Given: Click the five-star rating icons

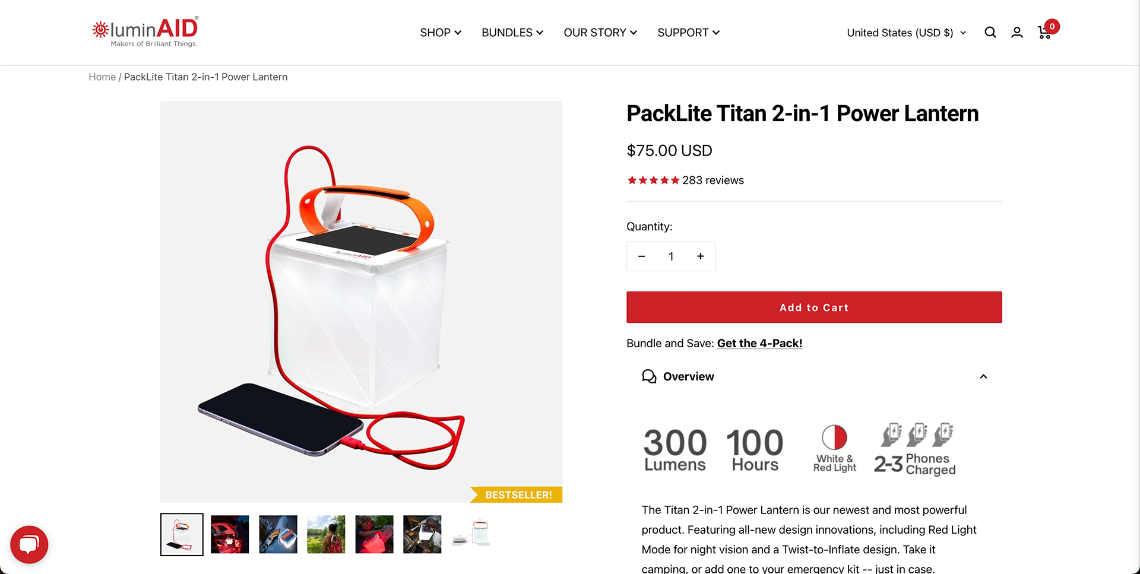Looking at the screenshot, I should pos(653,180).
